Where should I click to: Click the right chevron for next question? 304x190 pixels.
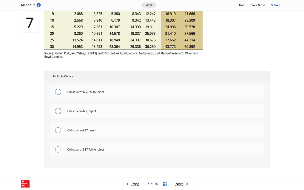pos(187,184)
